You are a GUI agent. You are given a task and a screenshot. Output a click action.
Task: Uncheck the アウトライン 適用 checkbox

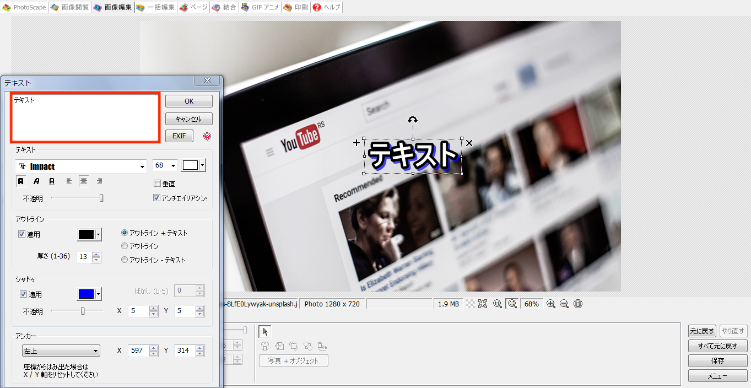point(22,234)
